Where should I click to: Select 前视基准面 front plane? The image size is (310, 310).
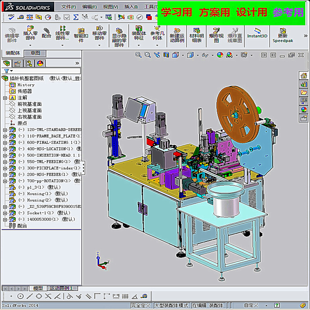(x=26, y=104)
